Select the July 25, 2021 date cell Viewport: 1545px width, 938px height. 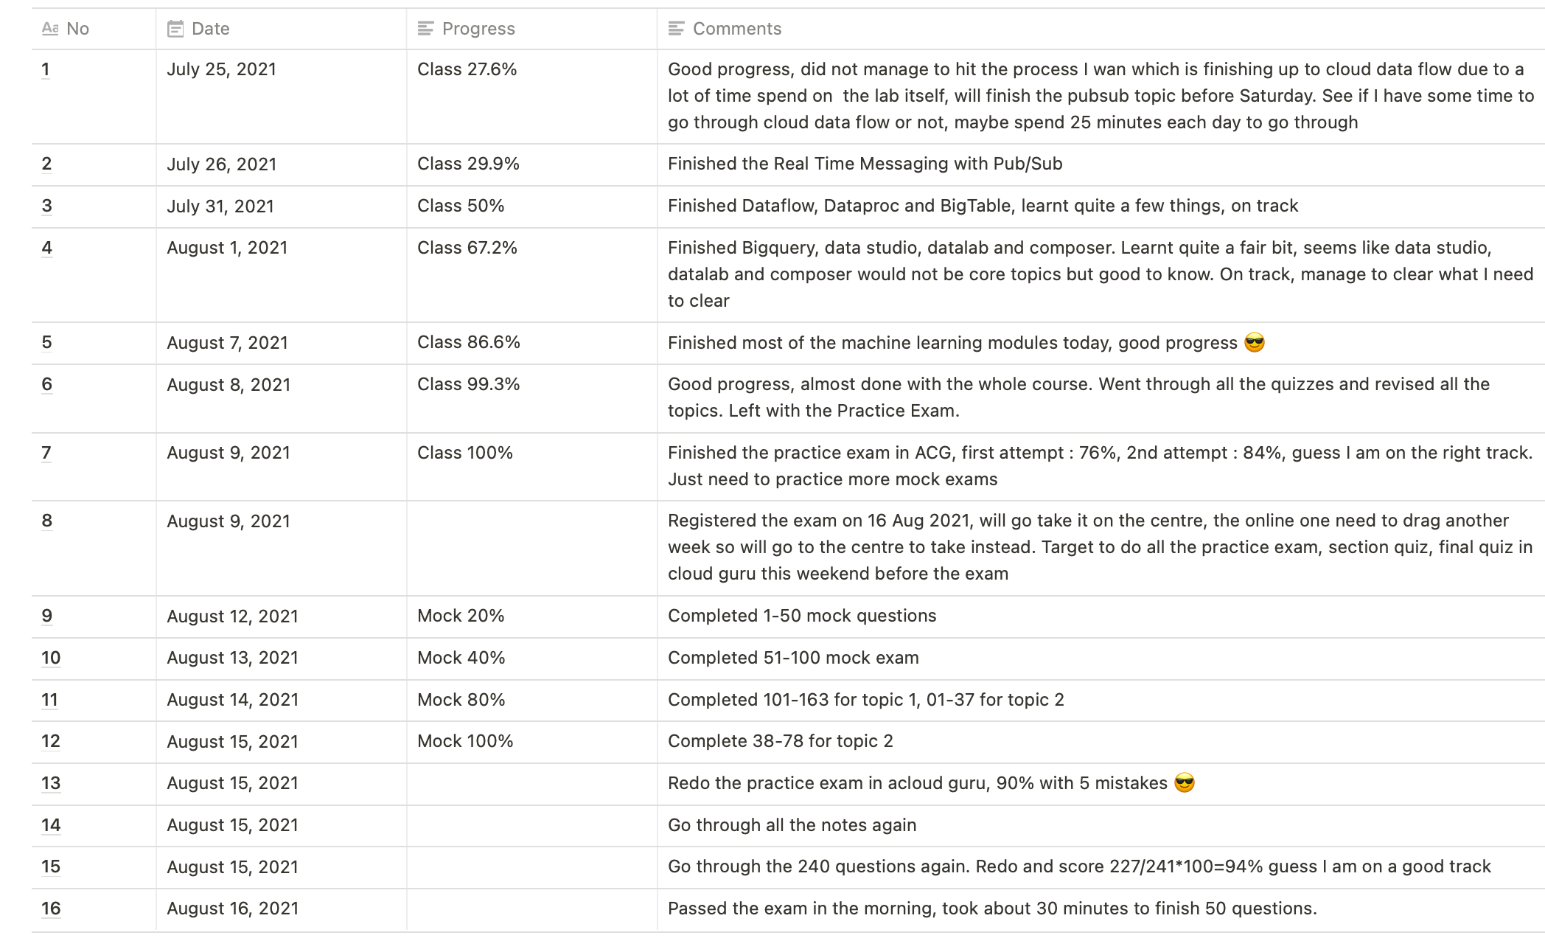(221, 69)
